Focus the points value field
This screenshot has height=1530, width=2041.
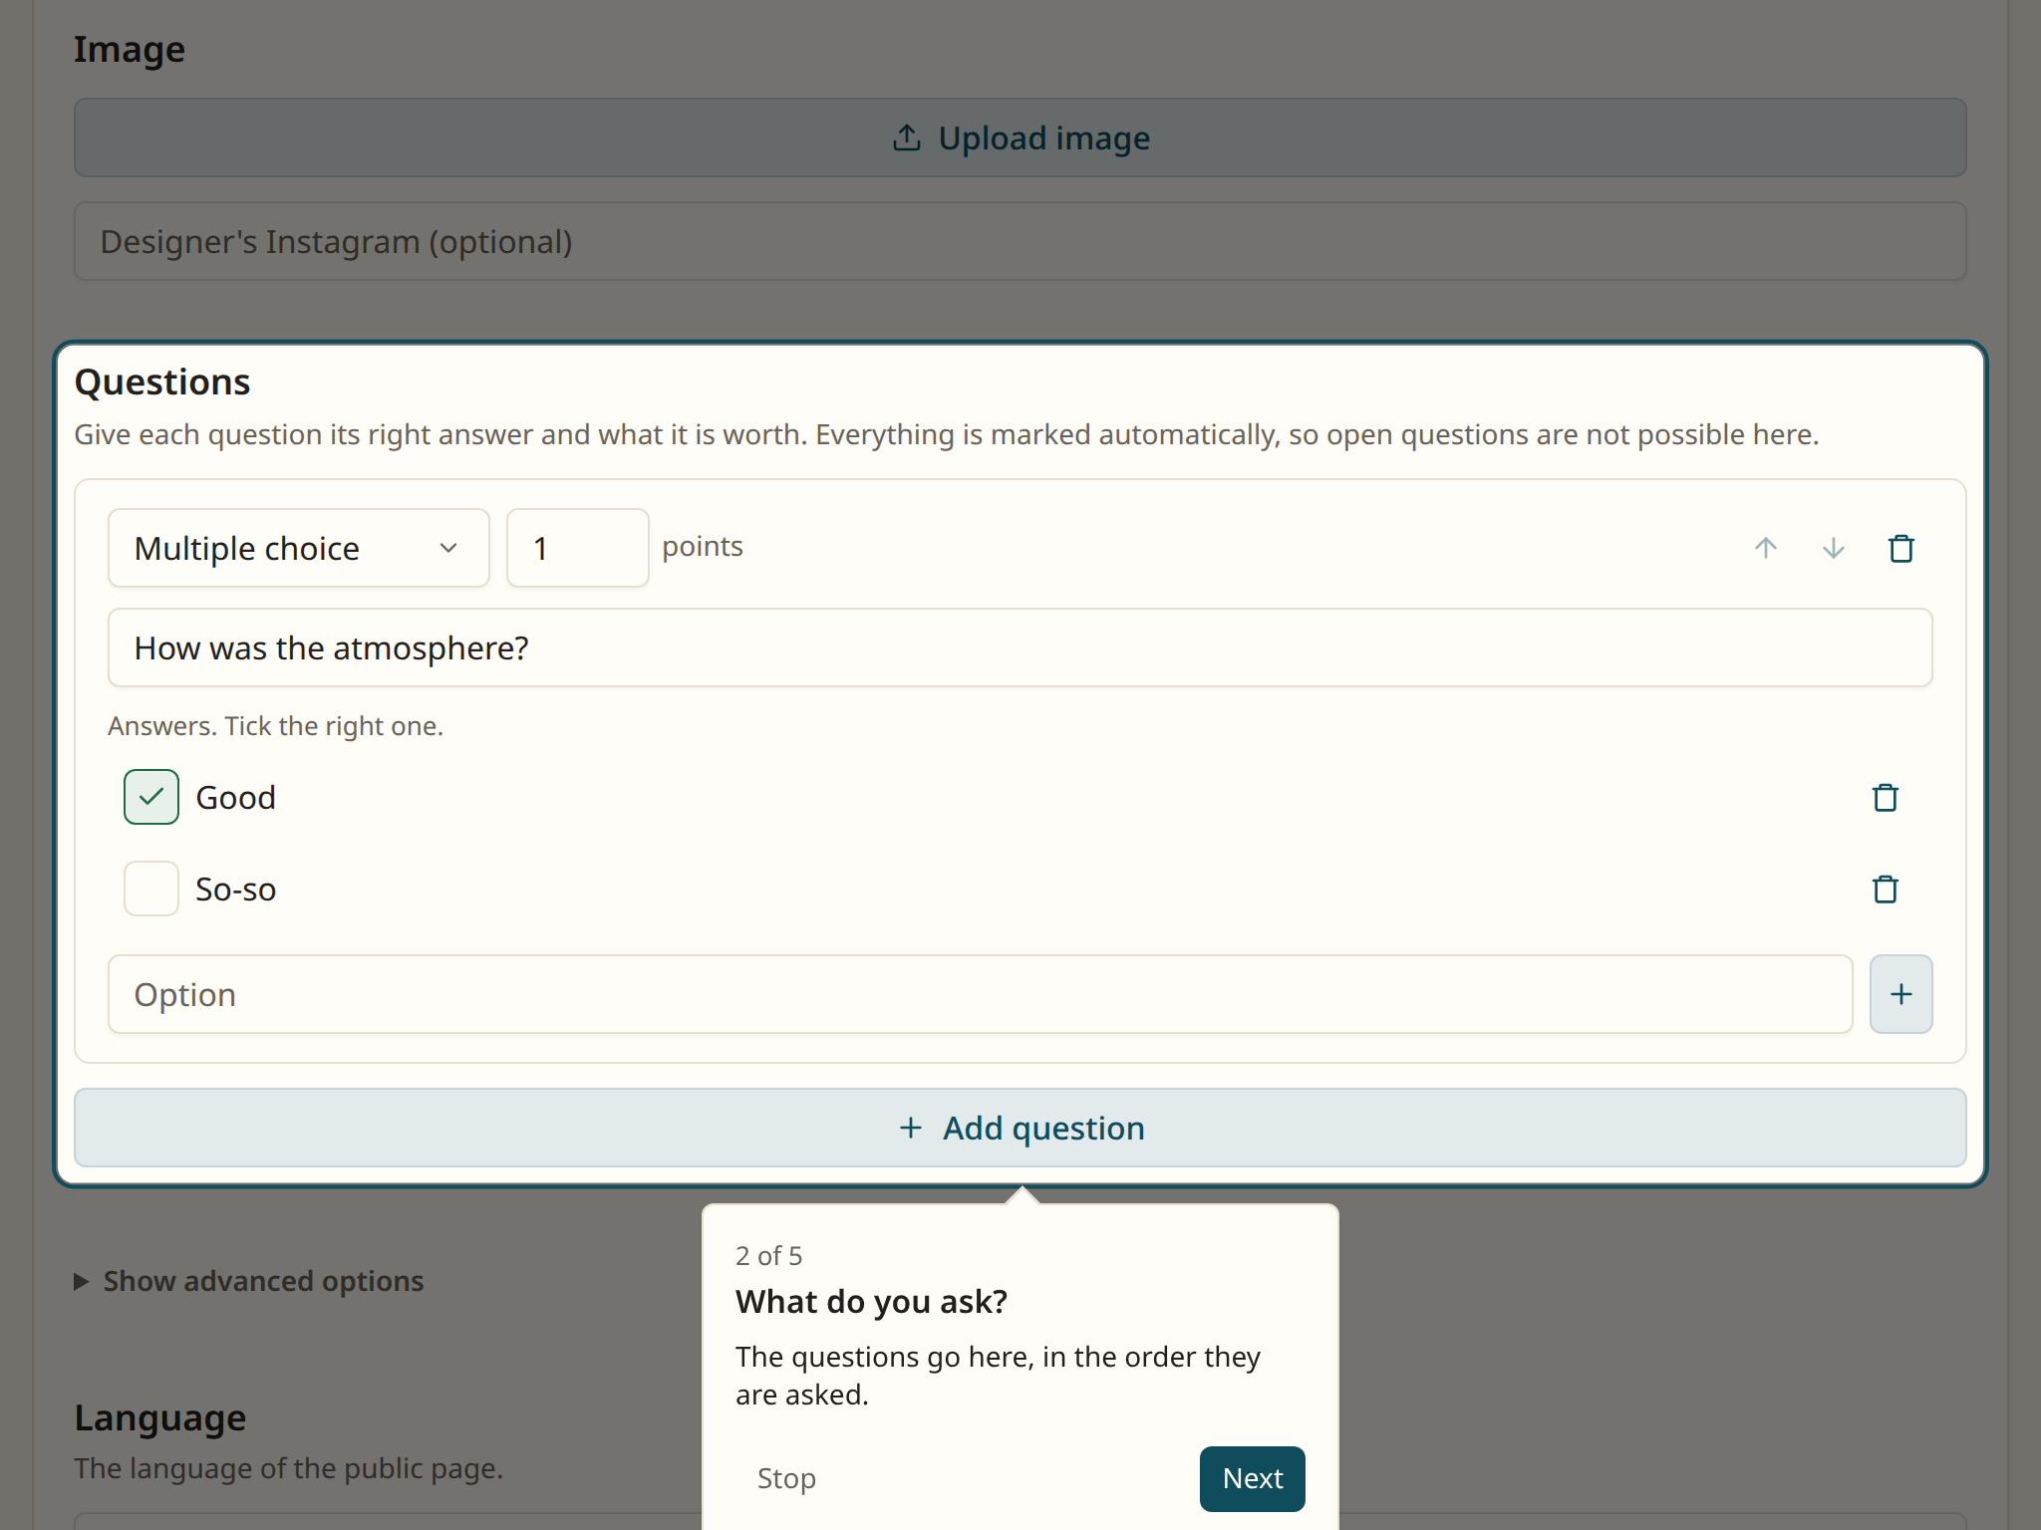pyautogui.click(x=578, y=548)
